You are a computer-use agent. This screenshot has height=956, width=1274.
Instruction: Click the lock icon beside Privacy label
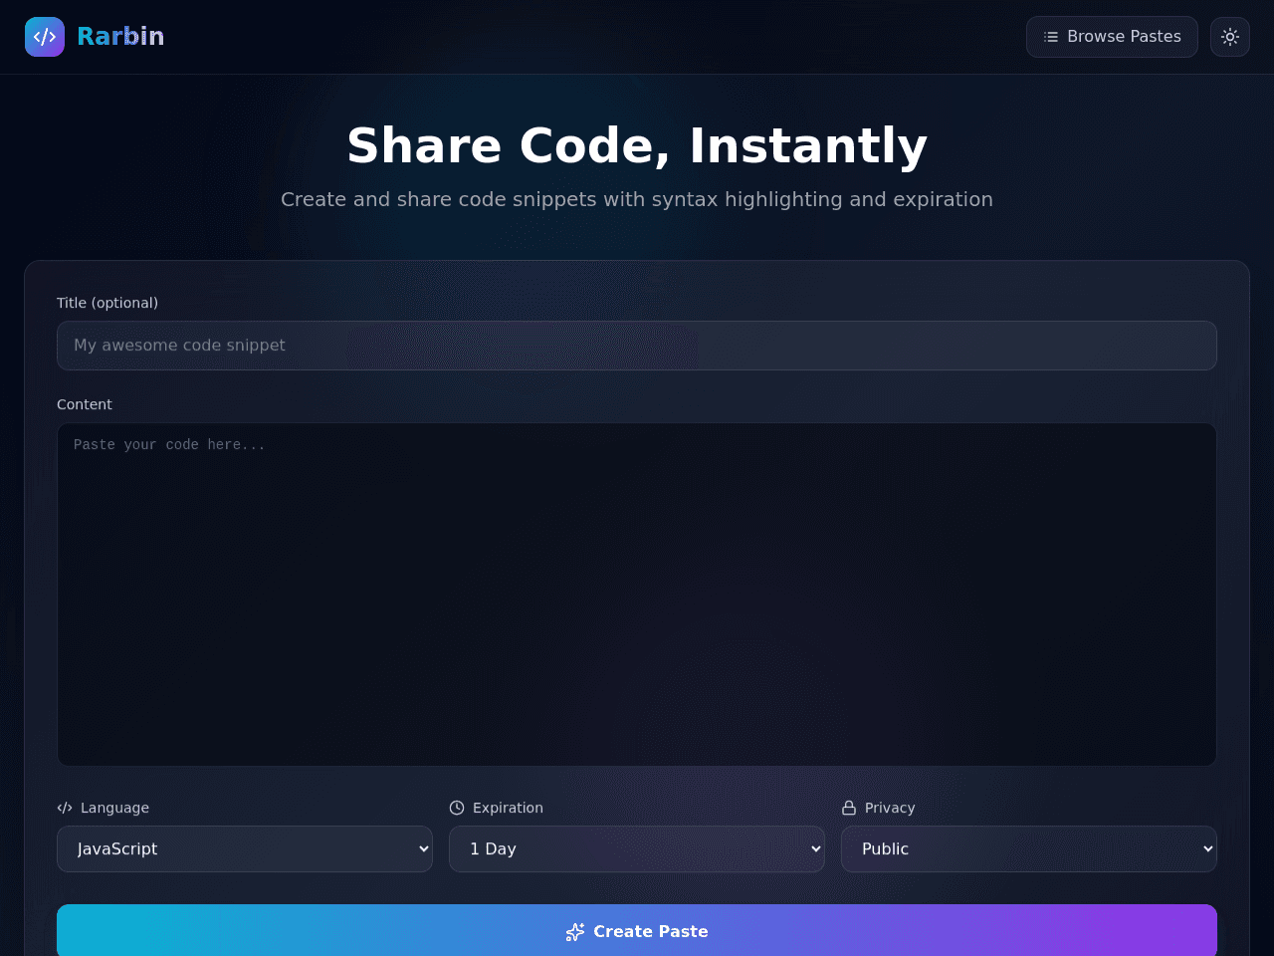point(849,808)
